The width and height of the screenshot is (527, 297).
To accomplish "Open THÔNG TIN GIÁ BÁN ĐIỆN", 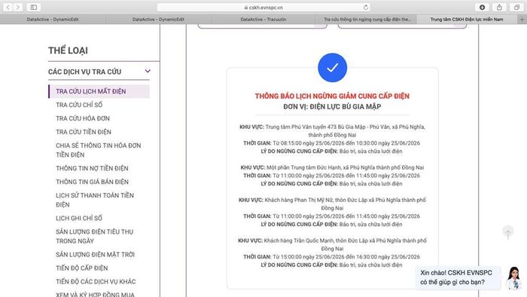I will pyautogui.click(x=92, y=182).
